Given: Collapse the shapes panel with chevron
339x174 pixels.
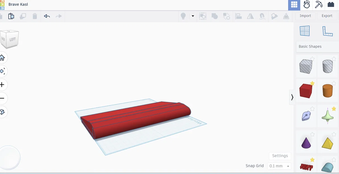Looking at the screenshot, I should [x=292, y=97].
